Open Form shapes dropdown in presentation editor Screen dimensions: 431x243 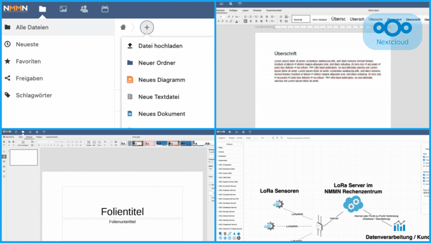(x=100, y=143)
